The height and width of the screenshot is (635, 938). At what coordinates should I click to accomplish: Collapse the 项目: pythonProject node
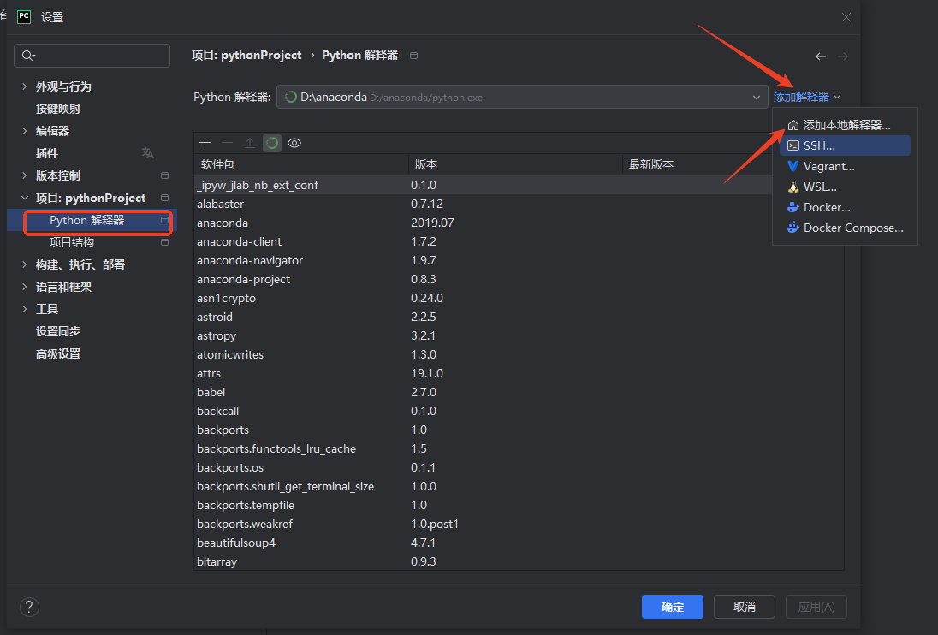coord(25,198)
